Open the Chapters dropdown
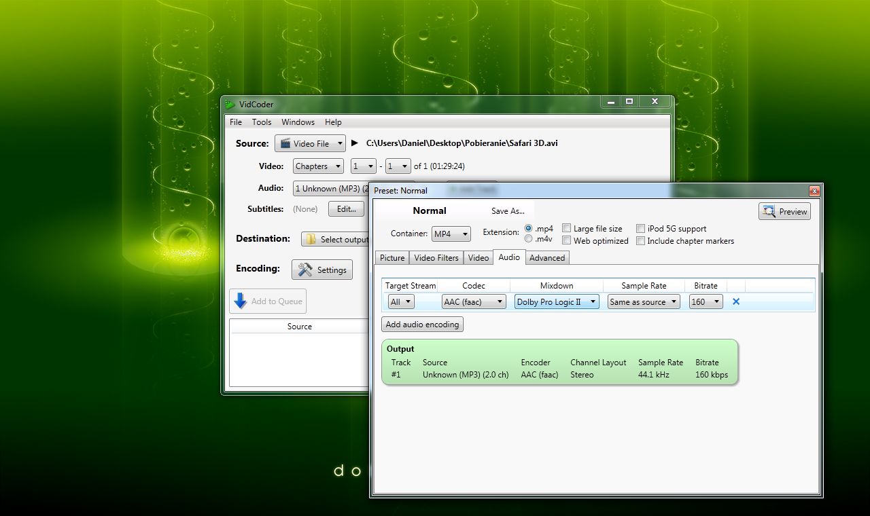 pos(318,166)
